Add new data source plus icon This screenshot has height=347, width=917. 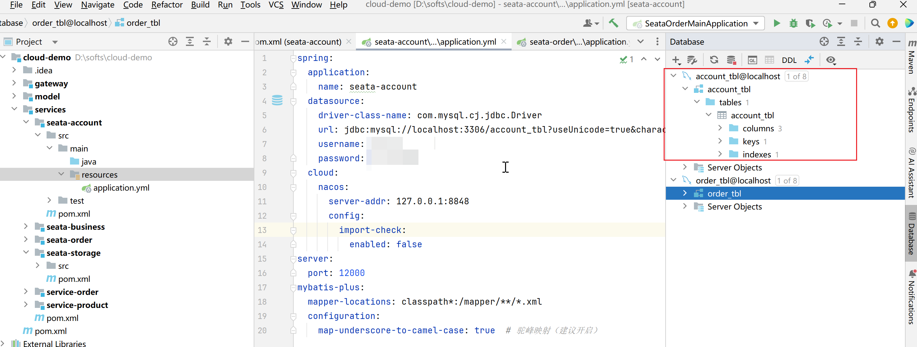coord(676,60)
